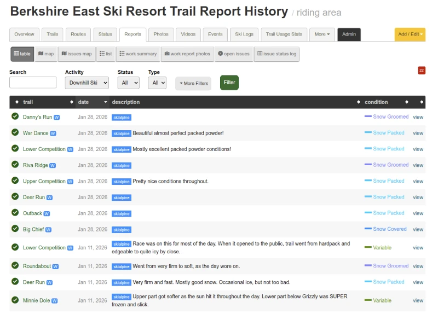This screenshot has height=314, width=438.
Task: Click the W badge next to Minnie Dole
Action: [x=54, y=301]
